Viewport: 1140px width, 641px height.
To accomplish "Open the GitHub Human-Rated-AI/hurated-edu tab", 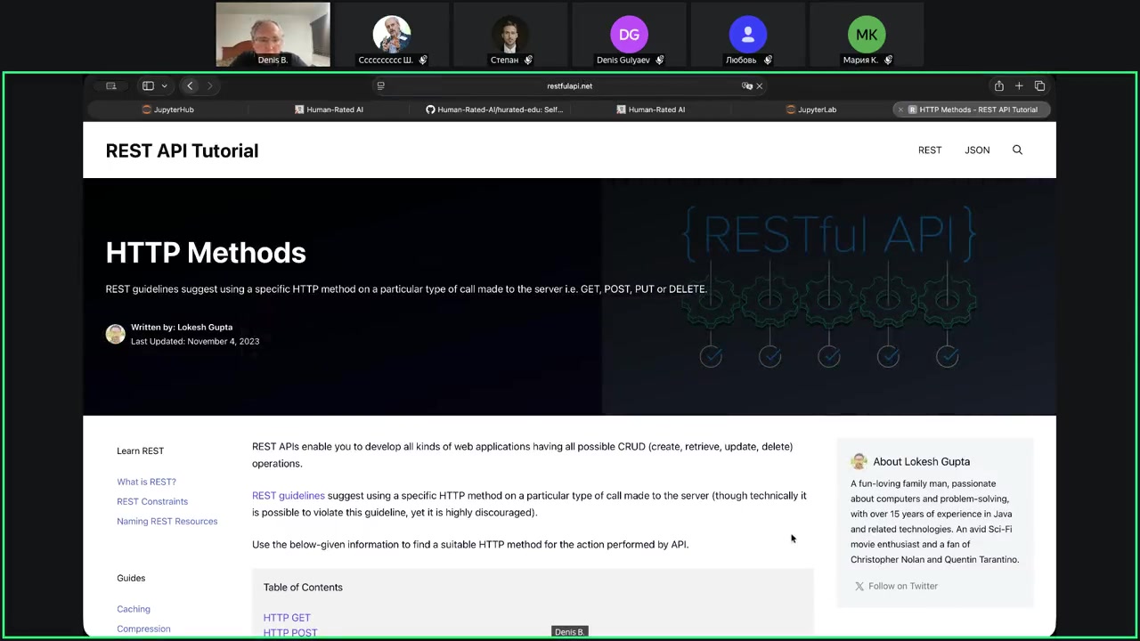I will pos(494,110).
